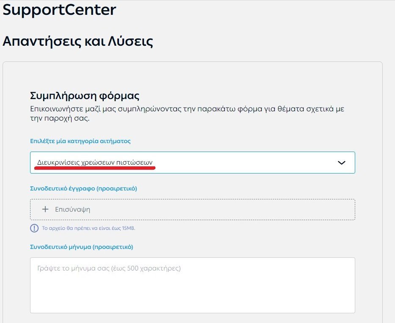
Task: Click the SupportCenter page title
Action: point(59,10)
